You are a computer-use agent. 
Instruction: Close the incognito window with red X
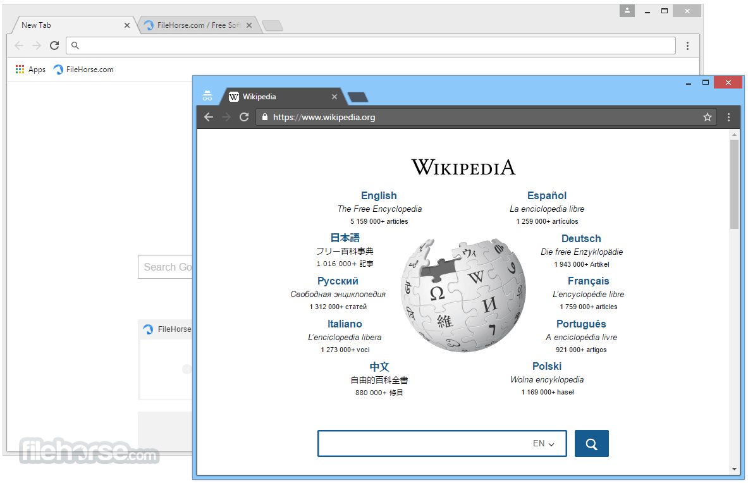[x=728, y=82]
